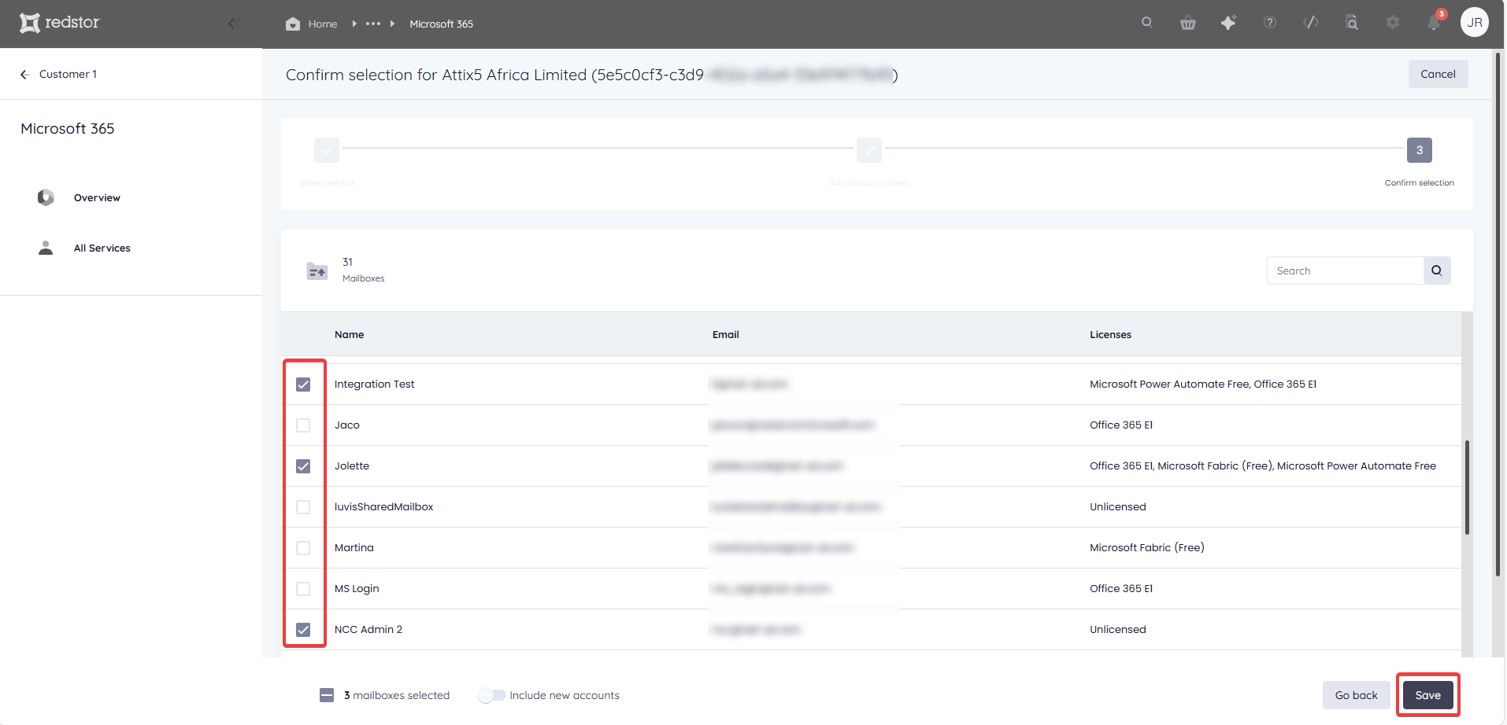Check the Martina mailbox checkbox

click(x=303, y=548)
